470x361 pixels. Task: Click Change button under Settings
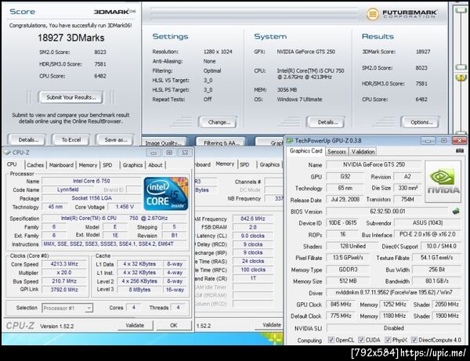pyautogui.click(x=219, y=122)
